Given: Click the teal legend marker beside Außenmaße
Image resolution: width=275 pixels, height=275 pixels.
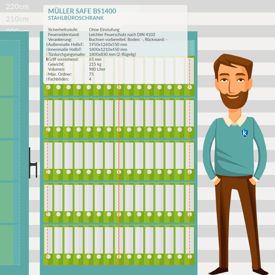Looking at the screenshot, I should 47,45.
